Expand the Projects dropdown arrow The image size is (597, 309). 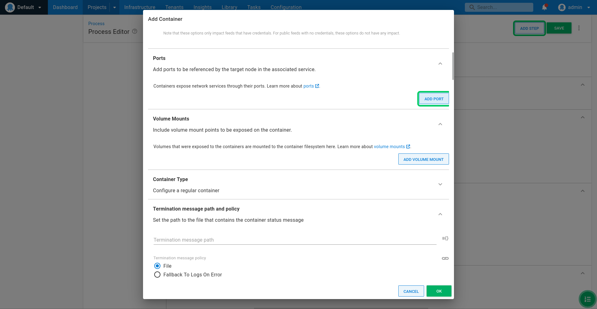click(x=114, y=7)
